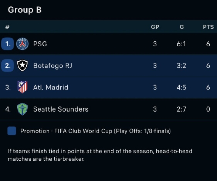Sort by the PTS column header
217x181 pixels.
pyautogui.click(x=208, y=27)
